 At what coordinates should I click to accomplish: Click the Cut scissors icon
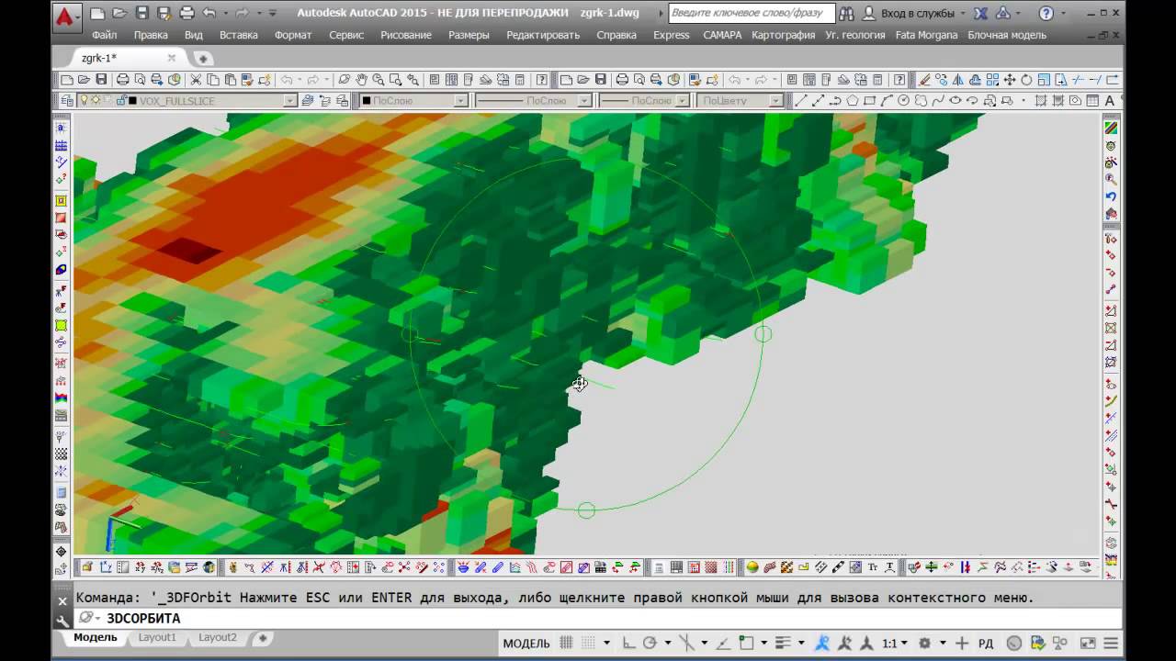(197, 80)
